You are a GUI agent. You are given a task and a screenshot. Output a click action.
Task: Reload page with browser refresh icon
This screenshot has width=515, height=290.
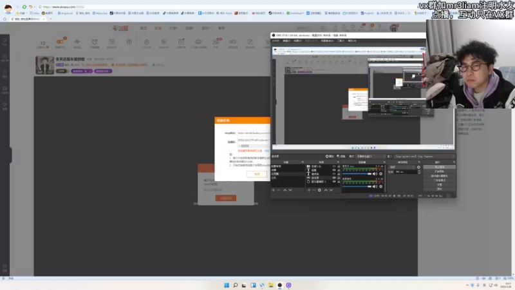(x=24, y=6)
